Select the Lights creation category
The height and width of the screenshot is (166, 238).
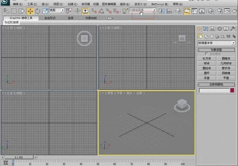(212, 36)
